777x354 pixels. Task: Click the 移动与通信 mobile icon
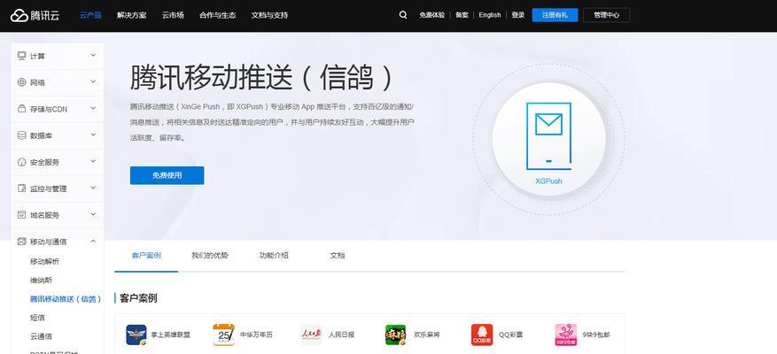coord(22,241)
